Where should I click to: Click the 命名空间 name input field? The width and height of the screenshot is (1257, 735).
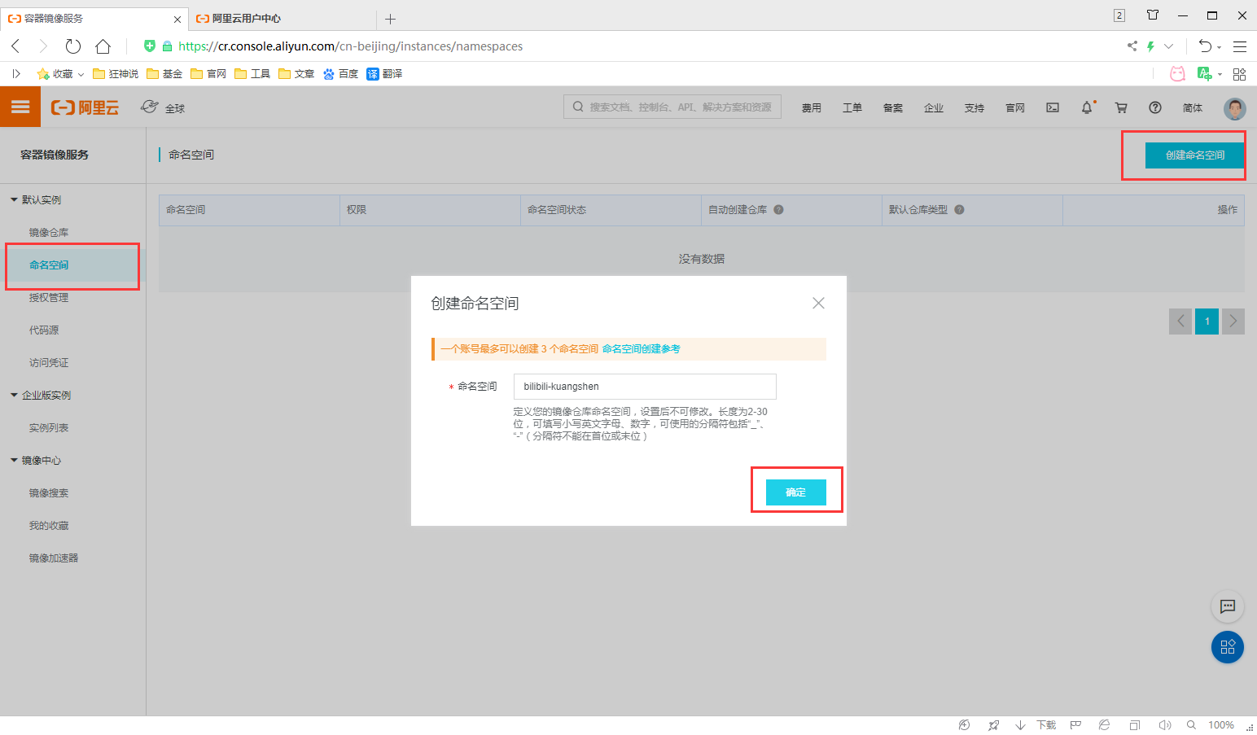point(644,386)
